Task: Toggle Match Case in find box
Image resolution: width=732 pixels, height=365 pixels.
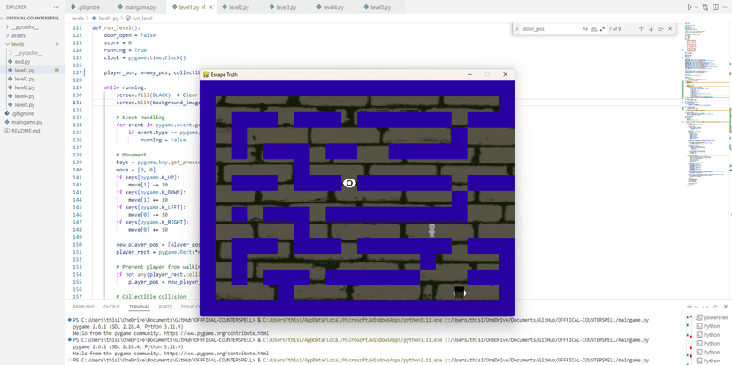Action: point(585,29)
